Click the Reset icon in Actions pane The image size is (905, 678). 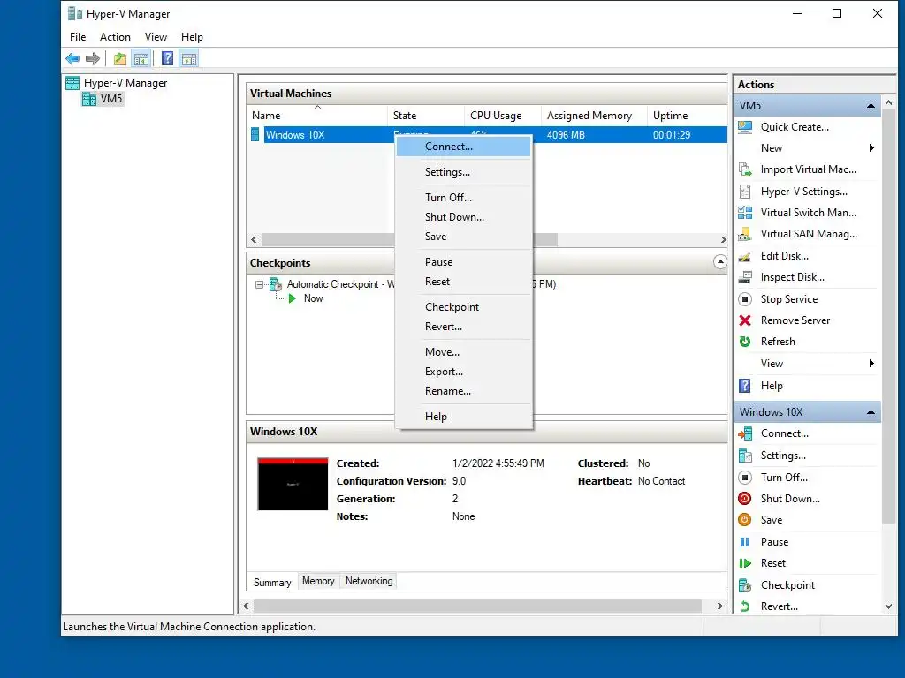pos(745,563)
